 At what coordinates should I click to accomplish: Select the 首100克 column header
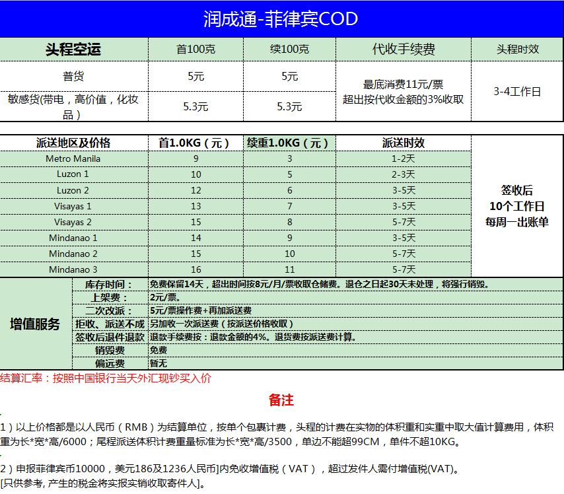[195, 50]
